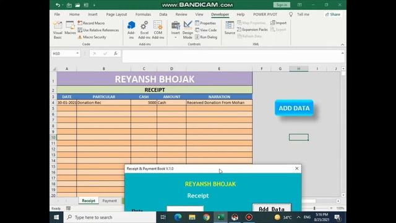Click the ADD DATA sheet button
This screenshot has height=223, width=396.
(x=295, y=108)
